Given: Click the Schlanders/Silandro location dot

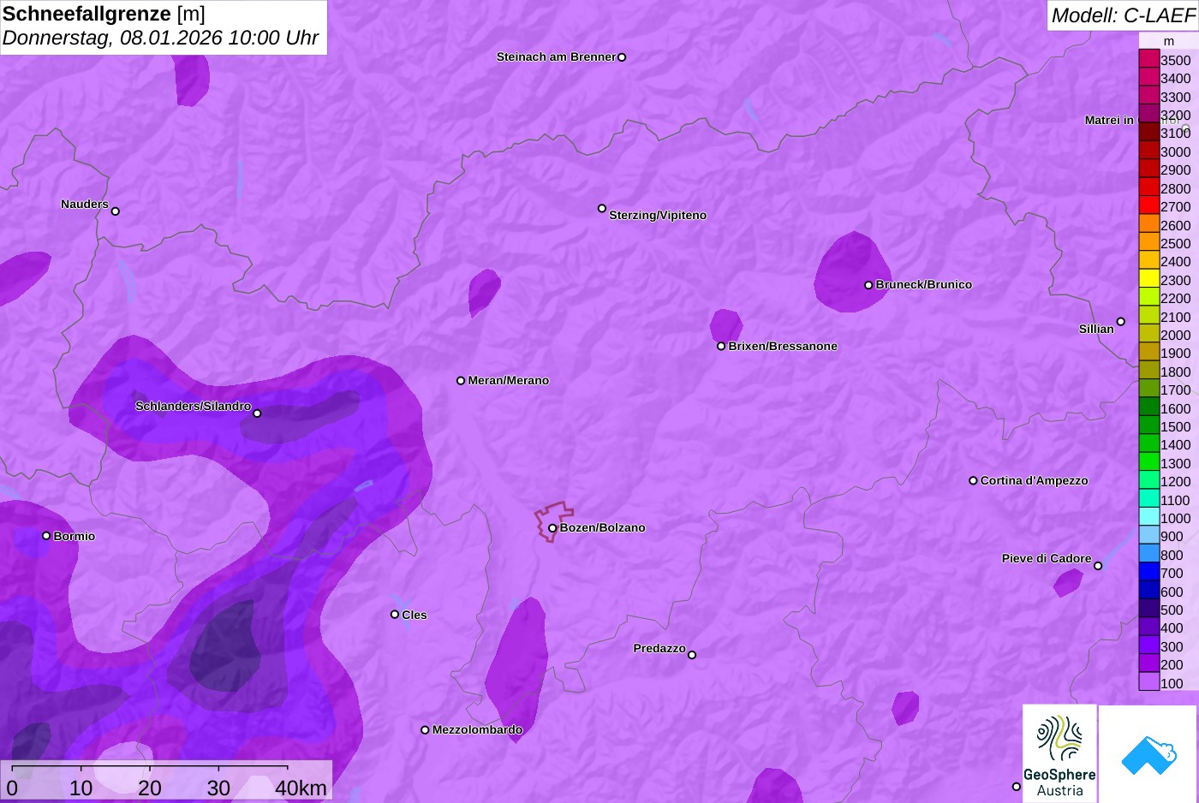Looking at the screenshot, I should coord(257,413).
